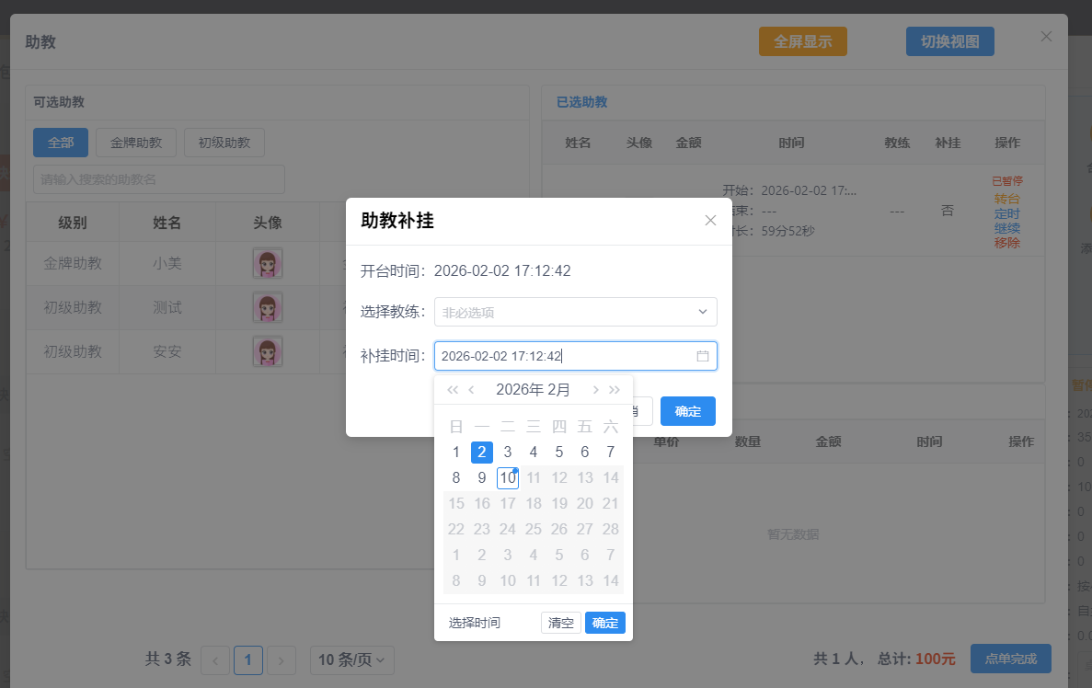Click the 补挂时间 date input field

click(x=561, y=356)
